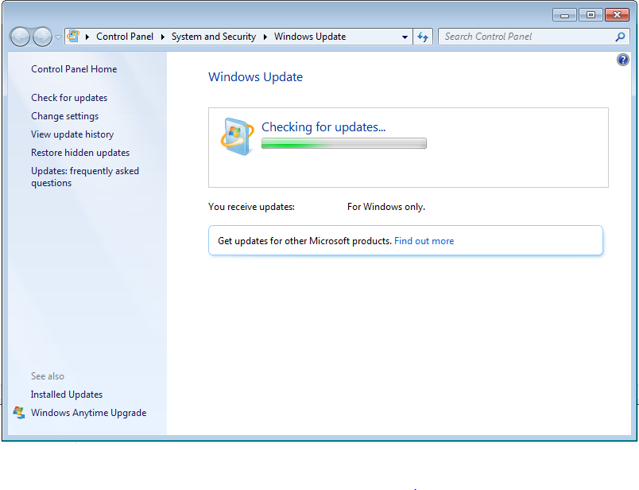Open the blue Help question mark icon
Screen dimensions: 639x490
pyautogui.click(x=622, y=60)
